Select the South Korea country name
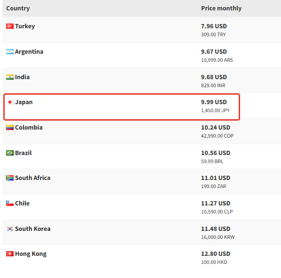Screen dimensions: 281x278 pyautogui.click(x=33, y=229)
